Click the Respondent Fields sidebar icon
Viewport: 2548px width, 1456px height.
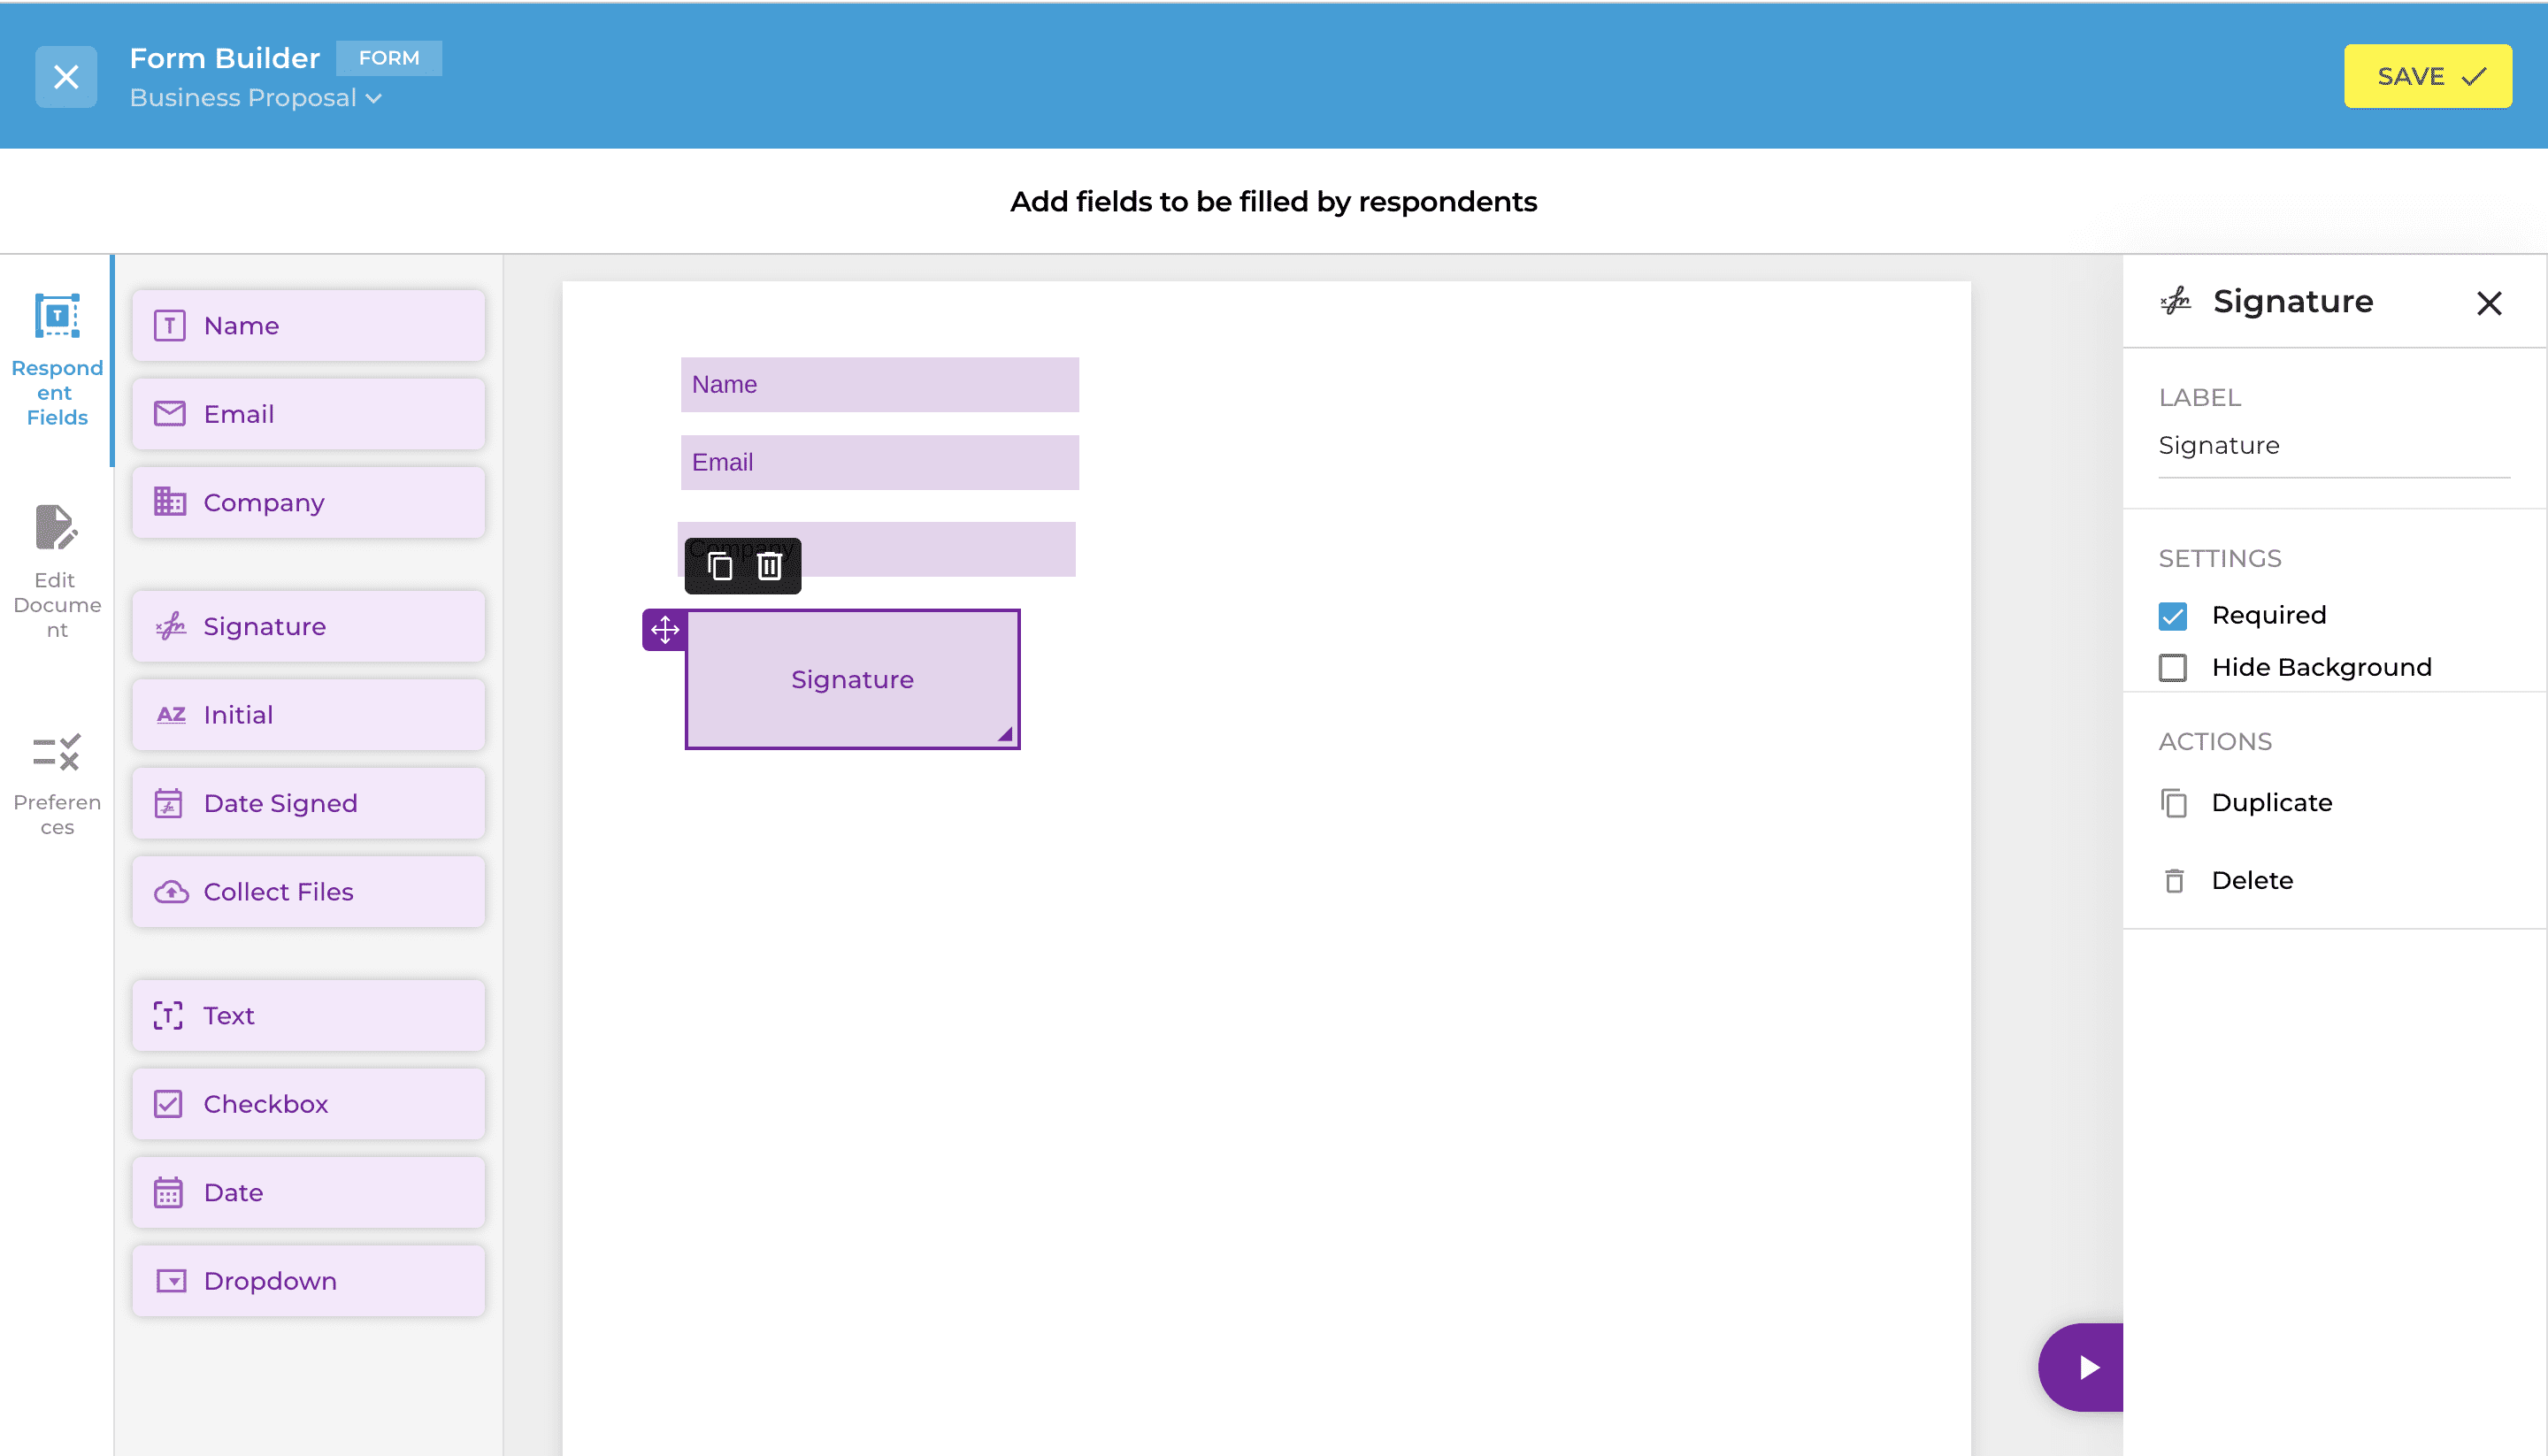(57, 316)
